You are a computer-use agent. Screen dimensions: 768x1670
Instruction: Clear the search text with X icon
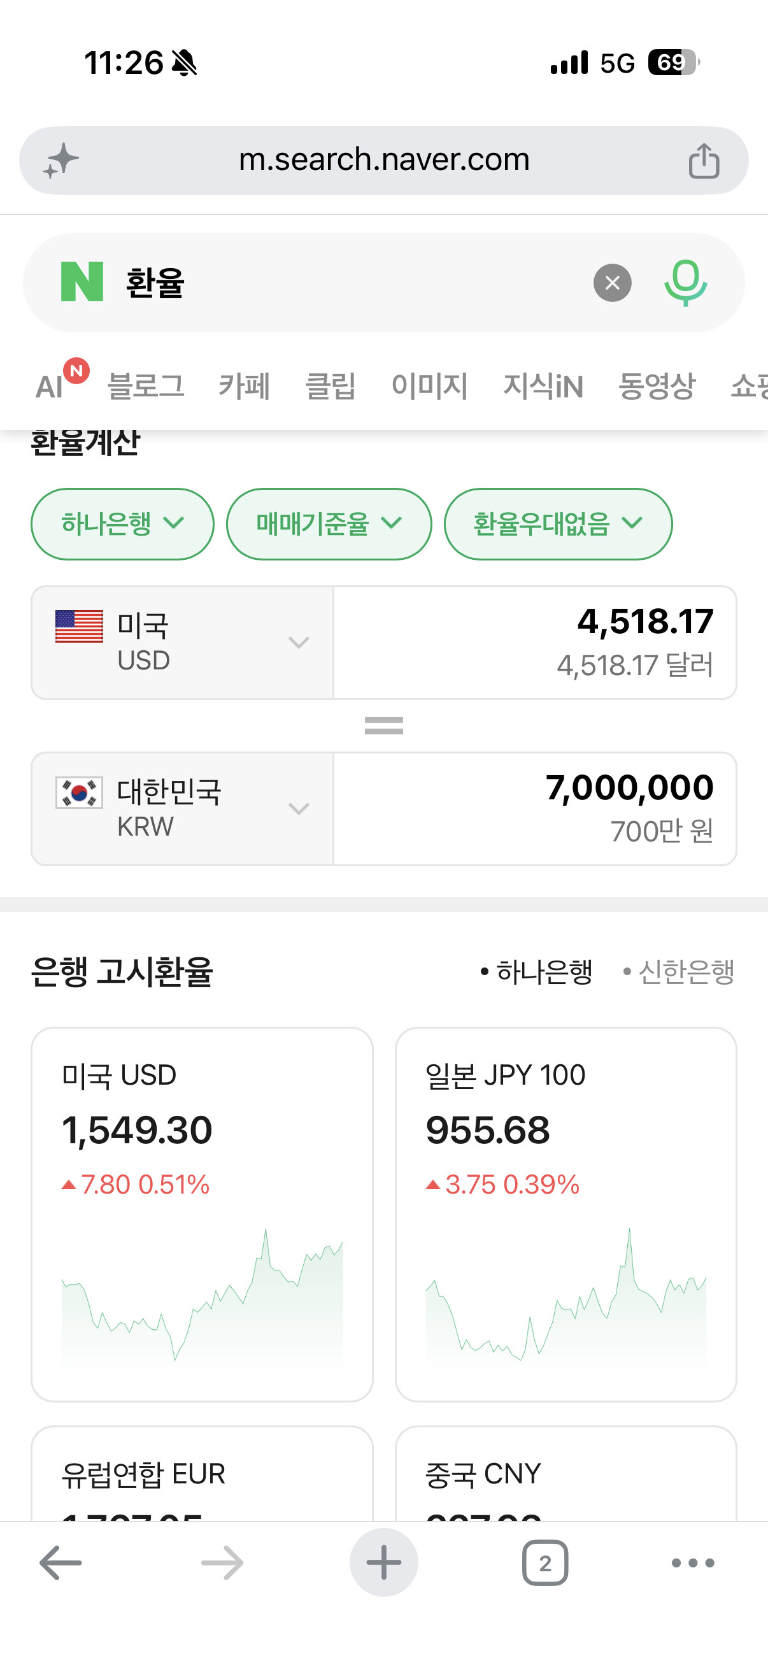[x=612, y=283]
